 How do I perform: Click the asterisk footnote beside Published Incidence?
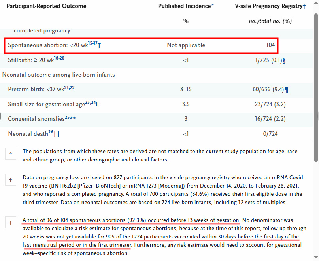213,6
